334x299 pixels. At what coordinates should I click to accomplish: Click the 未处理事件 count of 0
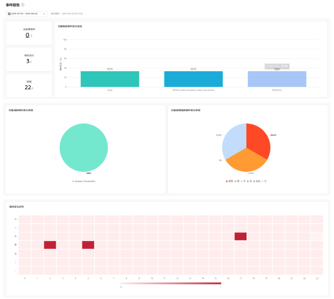coord(27,35)
